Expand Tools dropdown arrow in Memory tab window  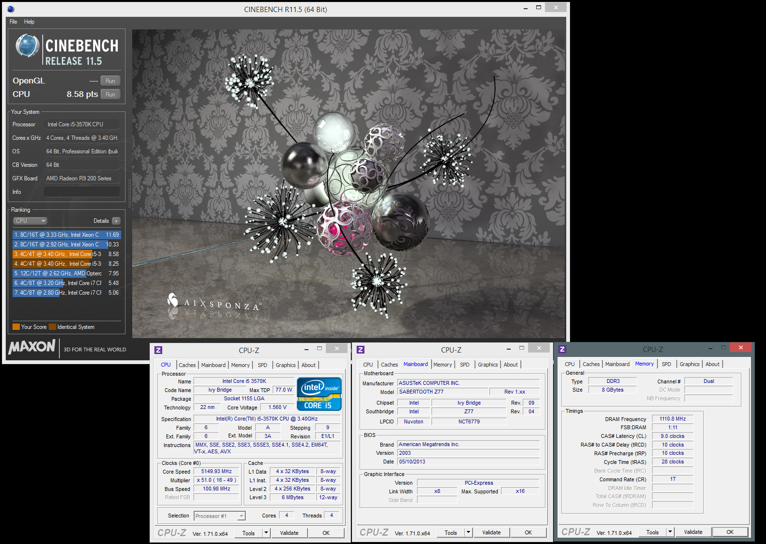670,532
